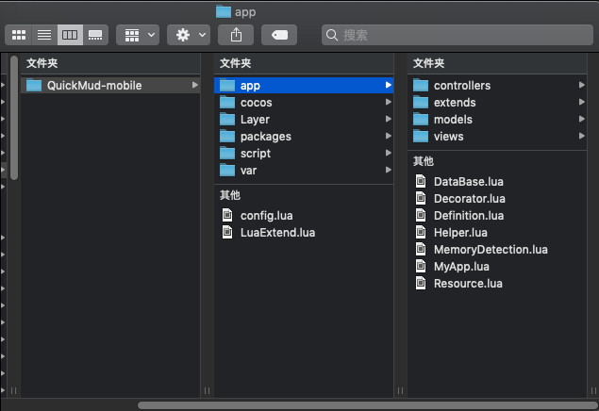Click the Share toolbar button

[x=236, y=35]
